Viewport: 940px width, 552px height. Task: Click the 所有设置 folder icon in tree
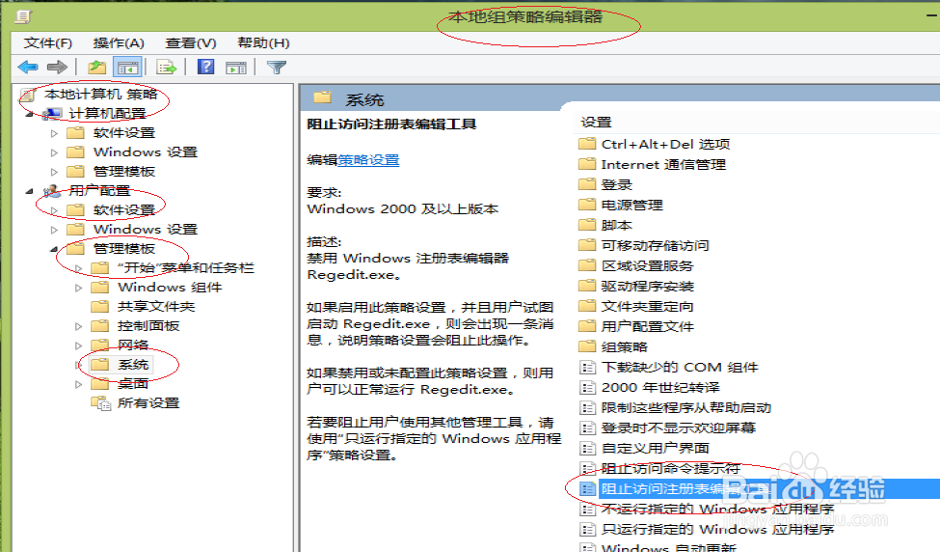[100, 403]
